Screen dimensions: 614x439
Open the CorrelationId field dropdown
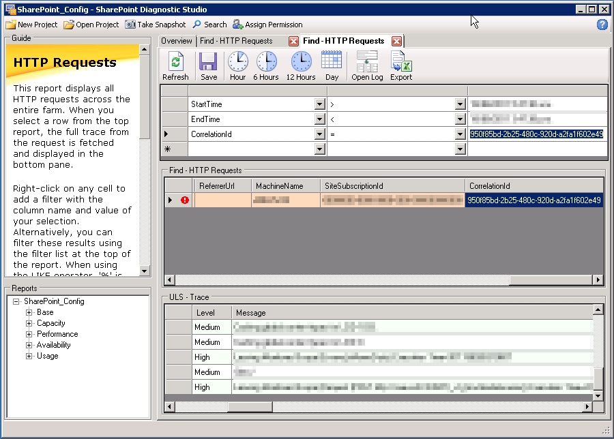319,134
